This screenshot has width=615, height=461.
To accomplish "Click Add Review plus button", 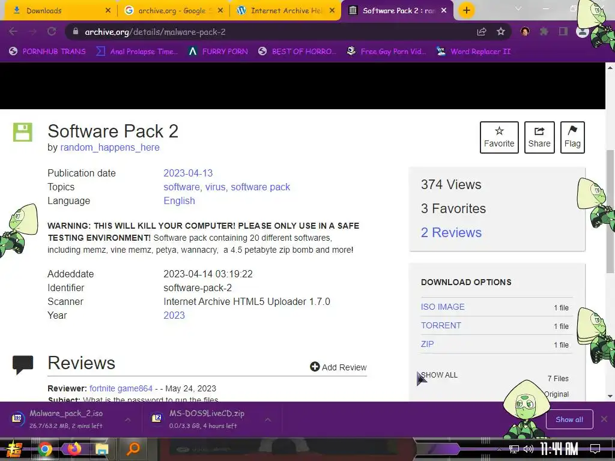I will click(x=338, y=367).
